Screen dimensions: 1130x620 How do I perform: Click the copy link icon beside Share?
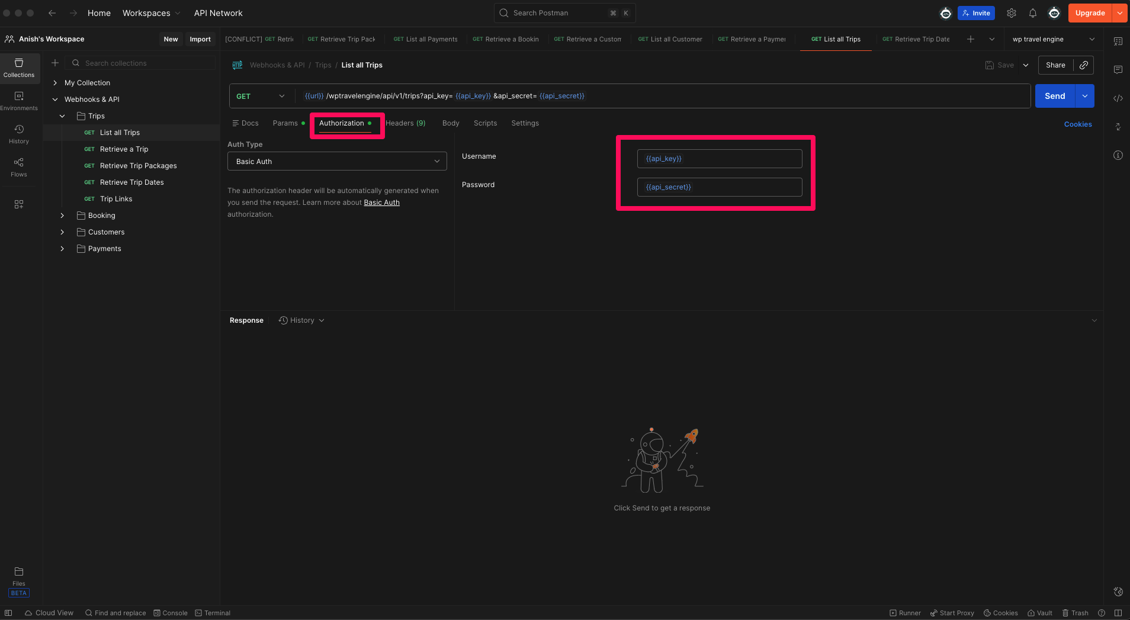click(x=1083, y=65)
